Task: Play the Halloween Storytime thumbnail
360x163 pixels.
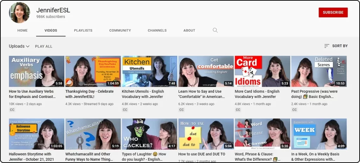Action: pyautogui.click(x=37, y=134)
